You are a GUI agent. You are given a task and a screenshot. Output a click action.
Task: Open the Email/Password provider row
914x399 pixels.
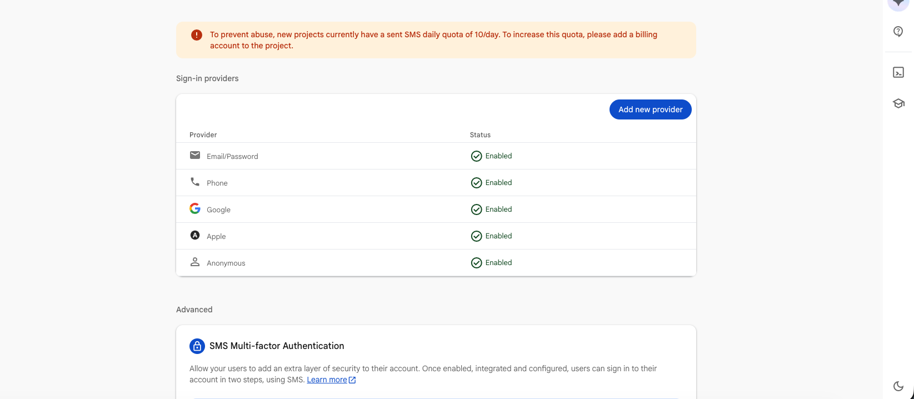point(436,156)
